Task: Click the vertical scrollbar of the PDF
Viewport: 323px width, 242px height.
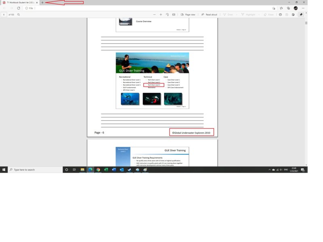Action: click(x=306, y=81)
